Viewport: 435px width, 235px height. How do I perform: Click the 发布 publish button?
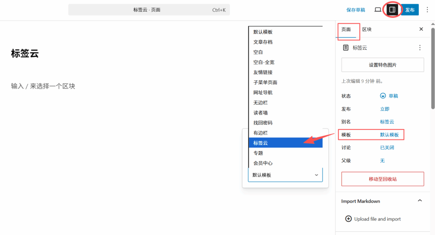click(x=410, y=9)
